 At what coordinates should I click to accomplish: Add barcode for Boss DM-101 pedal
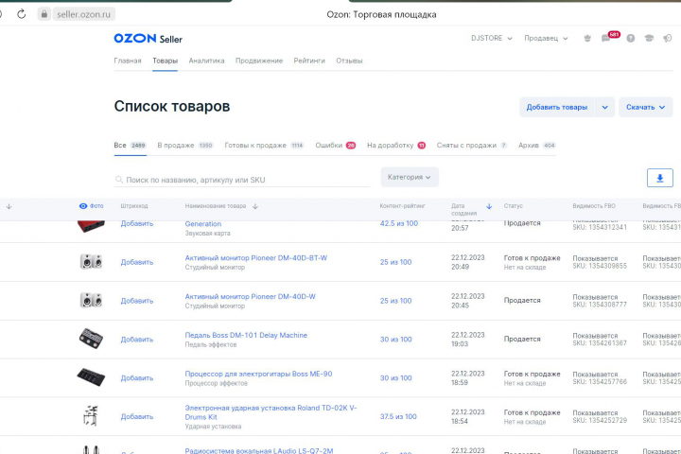pos(137,340)
